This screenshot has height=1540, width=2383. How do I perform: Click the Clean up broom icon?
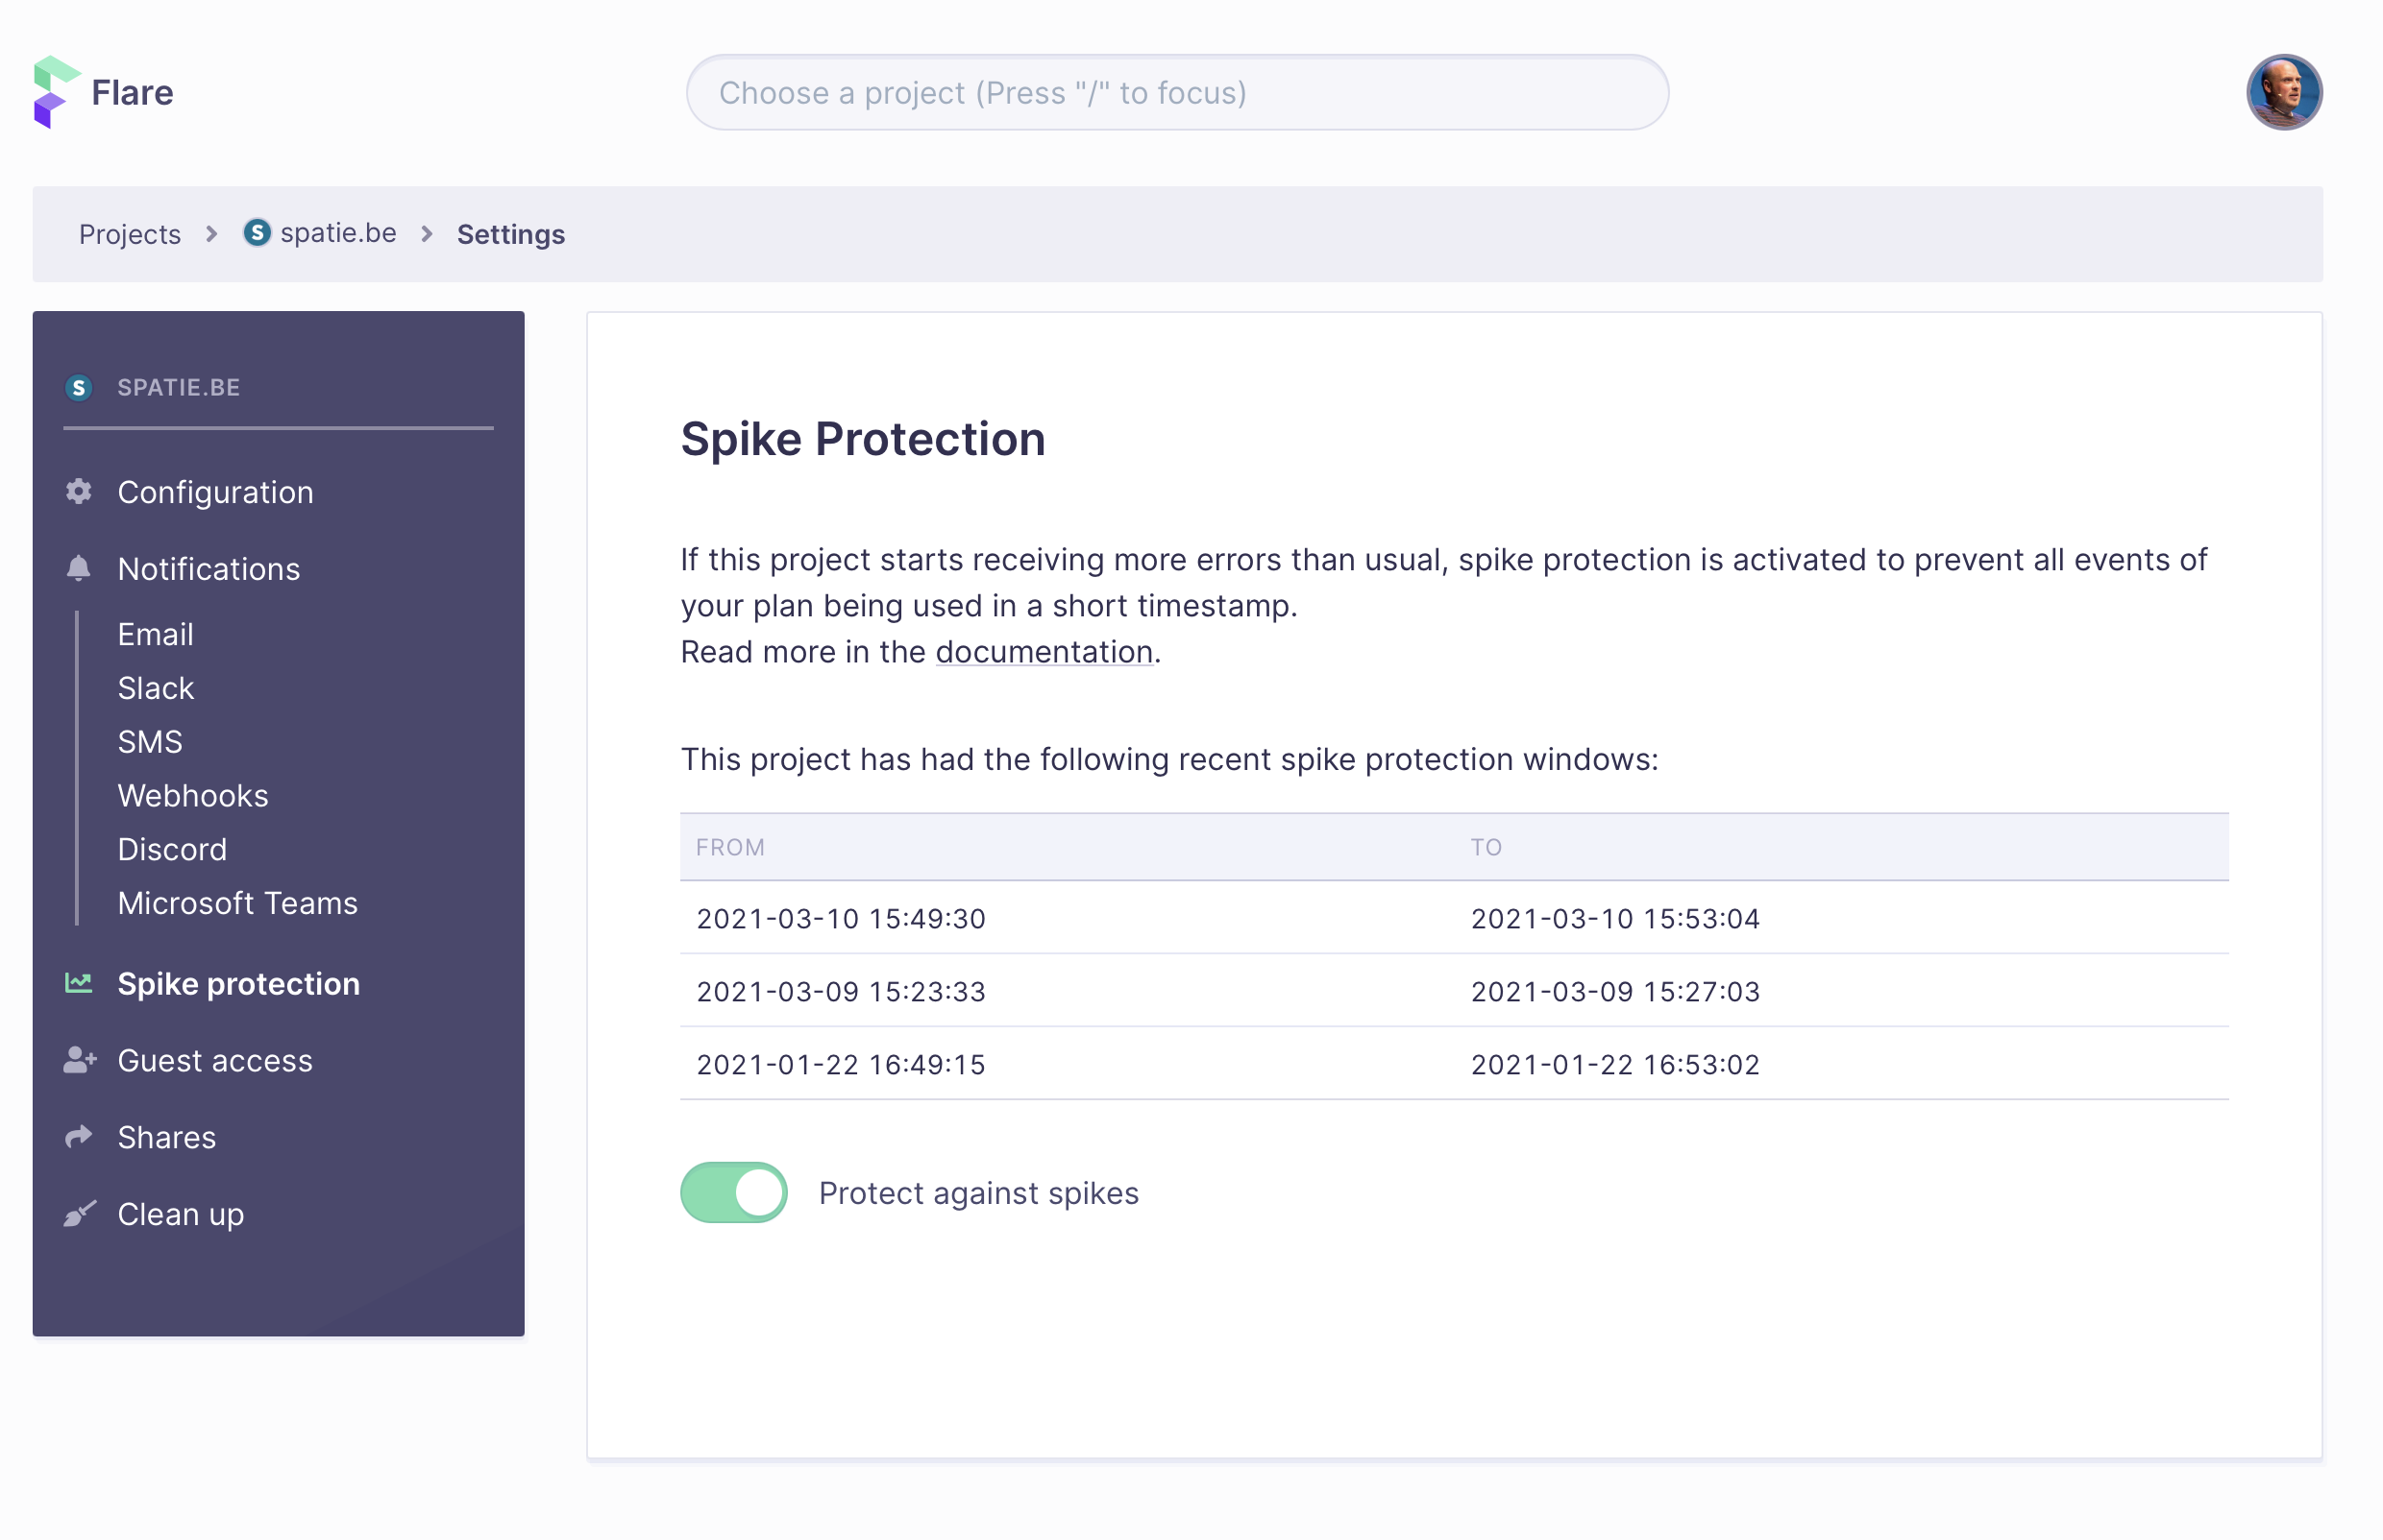coord(80,1214)
